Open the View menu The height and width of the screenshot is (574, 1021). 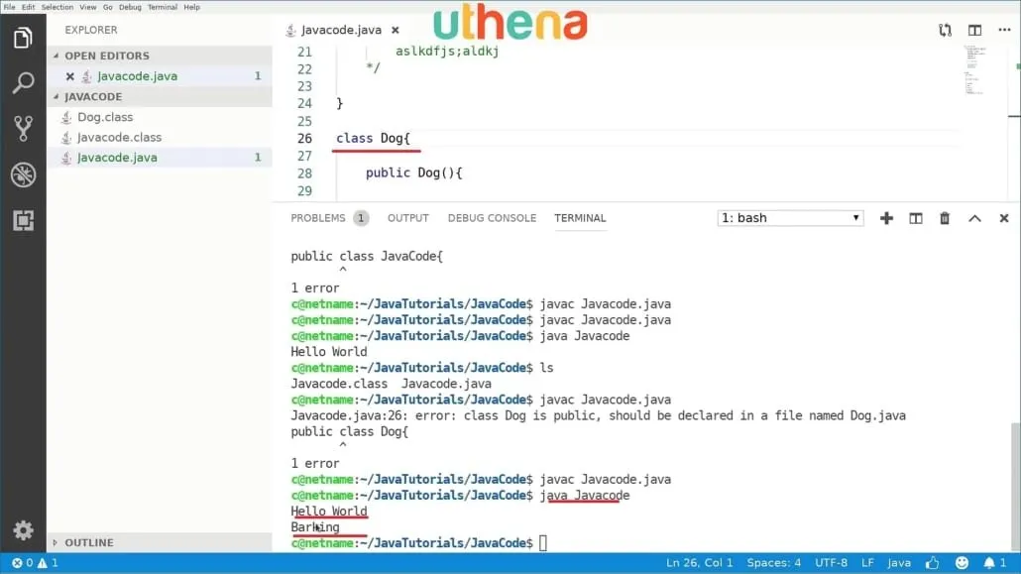88,7
